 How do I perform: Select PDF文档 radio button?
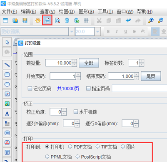pos(70,147)
